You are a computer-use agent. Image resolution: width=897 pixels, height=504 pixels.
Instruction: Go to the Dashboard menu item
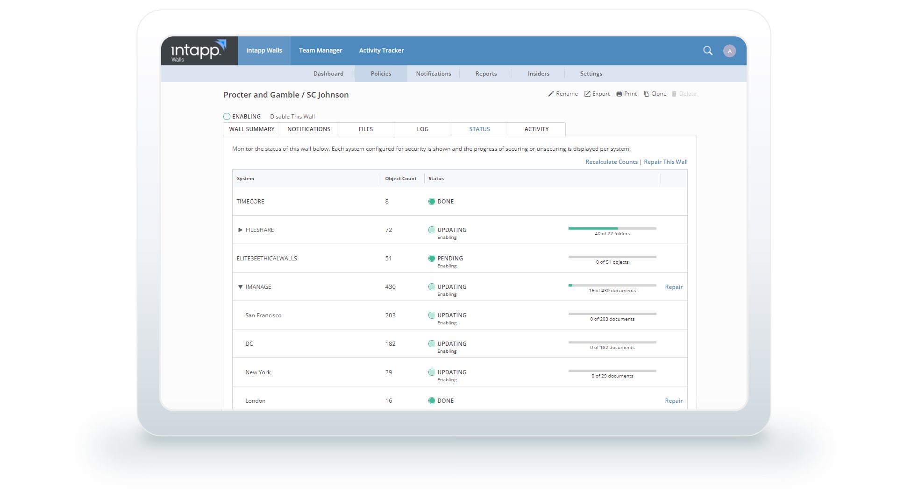[x=328, y=74]
